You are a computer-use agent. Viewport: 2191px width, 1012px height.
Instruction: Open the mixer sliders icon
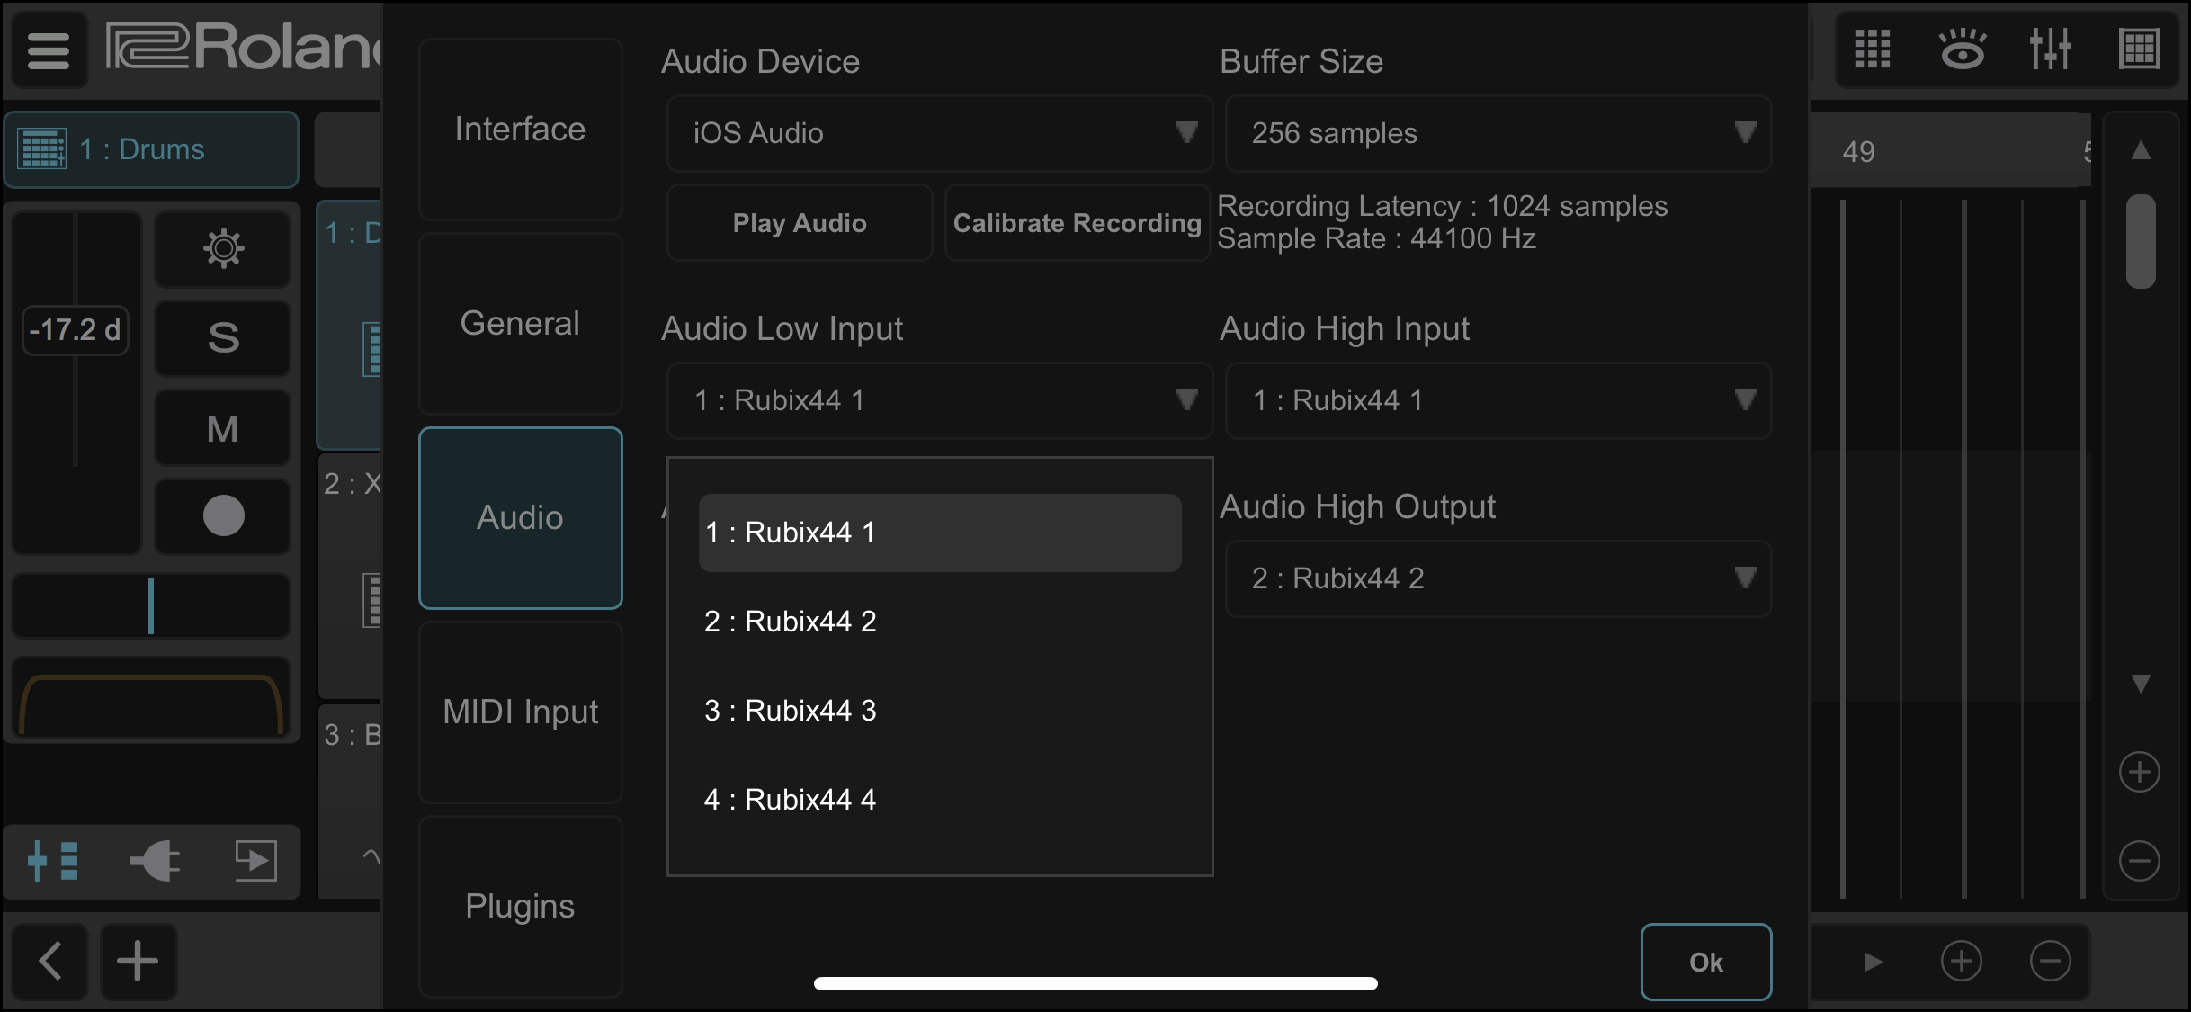pos(2051,49)
